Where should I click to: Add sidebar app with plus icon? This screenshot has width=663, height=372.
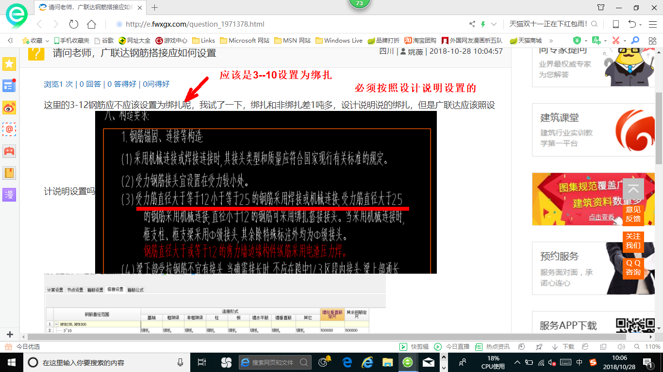coord(9,335)
